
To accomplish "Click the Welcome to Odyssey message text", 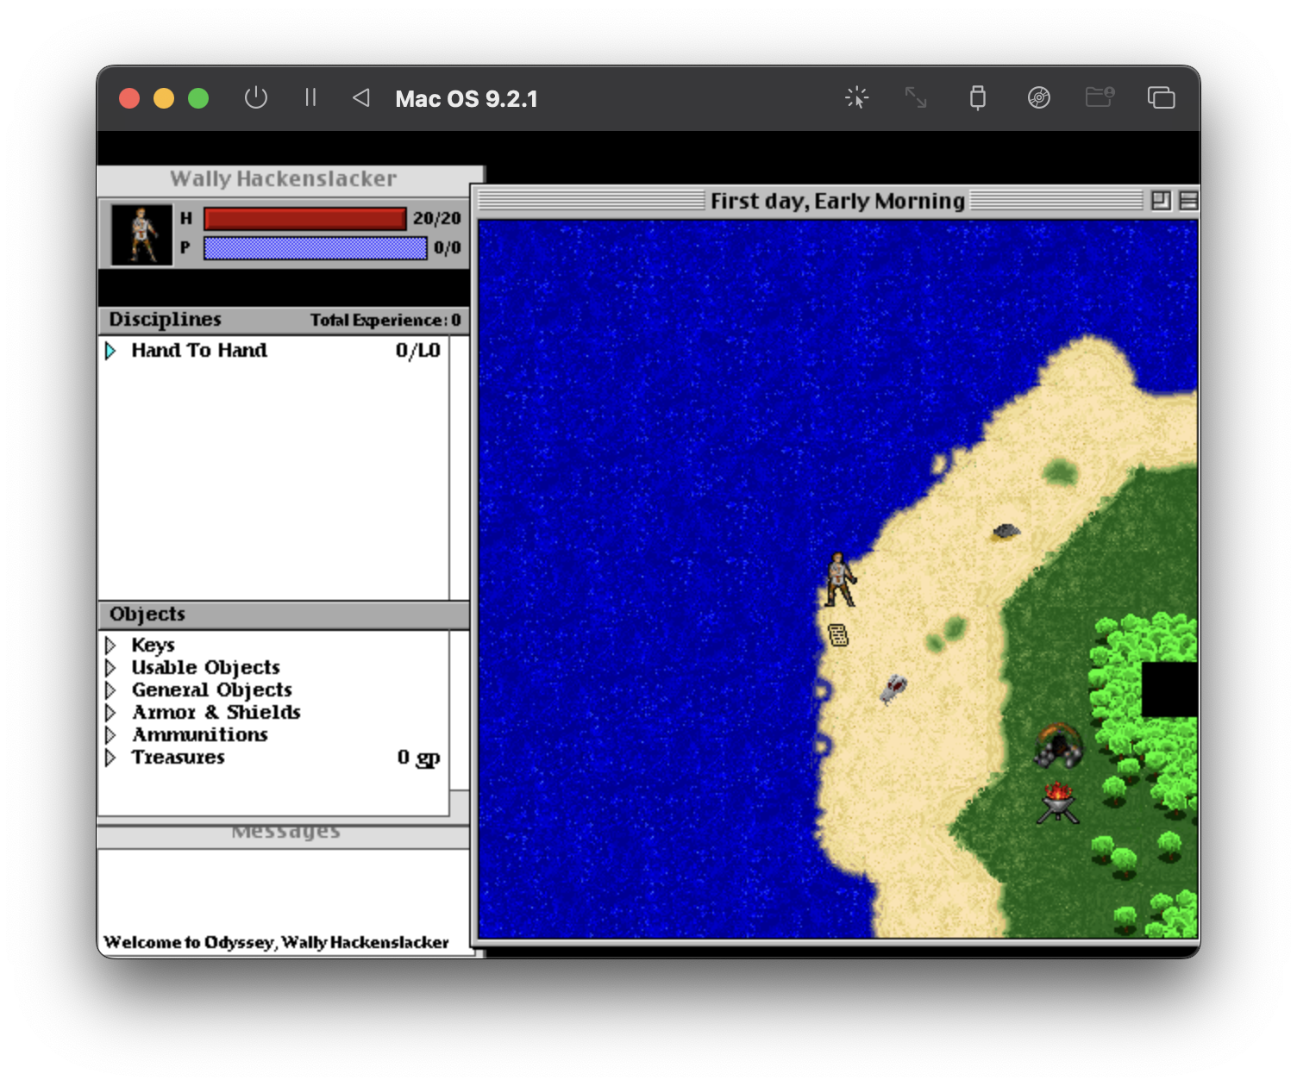I will coord(274,942).
